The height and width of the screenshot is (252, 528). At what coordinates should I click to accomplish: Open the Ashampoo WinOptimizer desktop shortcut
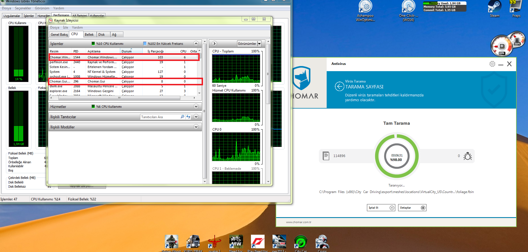[366, 11]
